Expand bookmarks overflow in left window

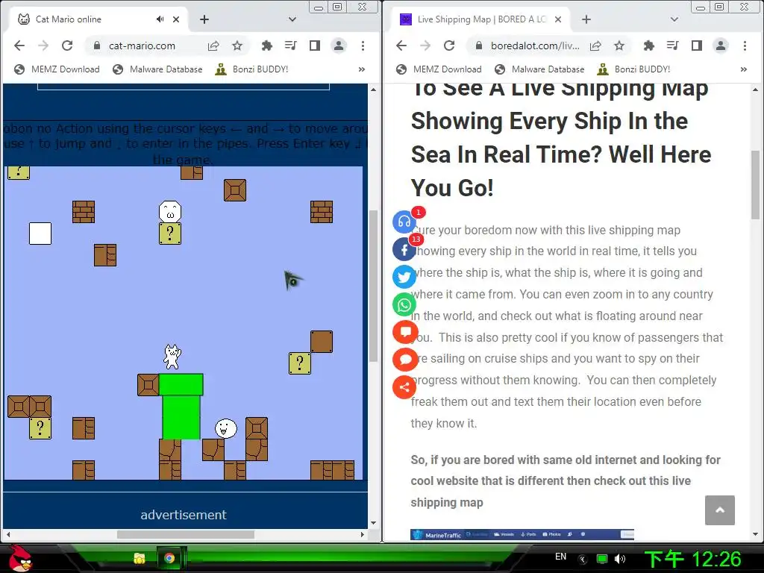pos(362,69)
